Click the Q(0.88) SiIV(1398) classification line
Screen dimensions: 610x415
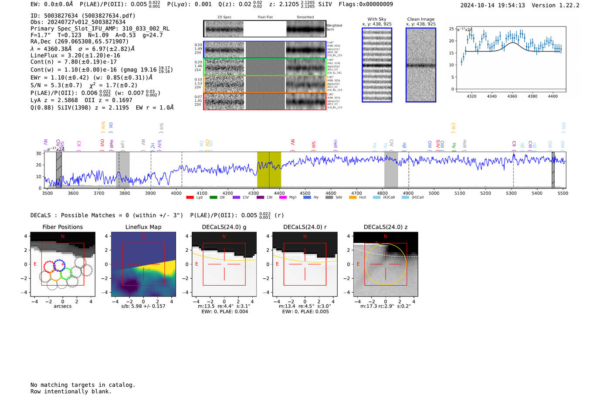click(x=102, y=108)
